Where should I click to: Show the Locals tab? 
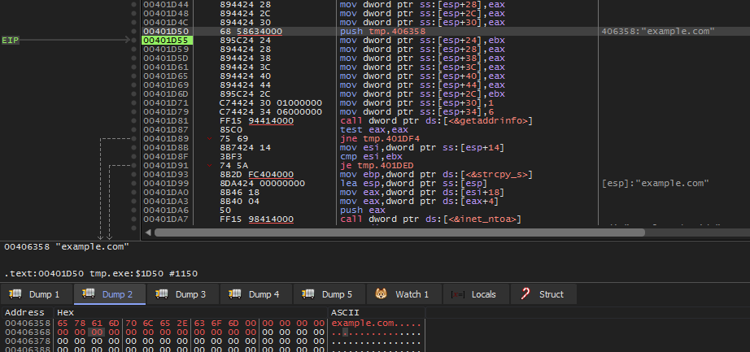pos(476,294)
